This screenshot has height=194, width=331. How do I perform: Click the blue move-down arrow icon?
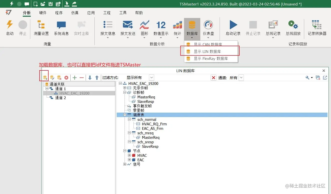90,78
